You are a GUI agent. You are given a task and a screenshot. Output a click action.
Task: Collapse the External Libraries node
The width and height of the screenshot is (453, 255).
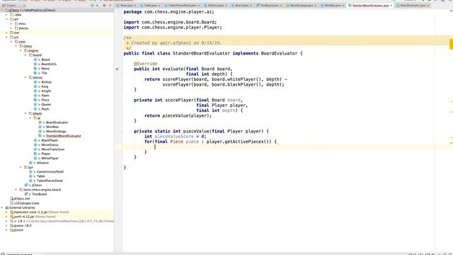(x=2, y=208)
